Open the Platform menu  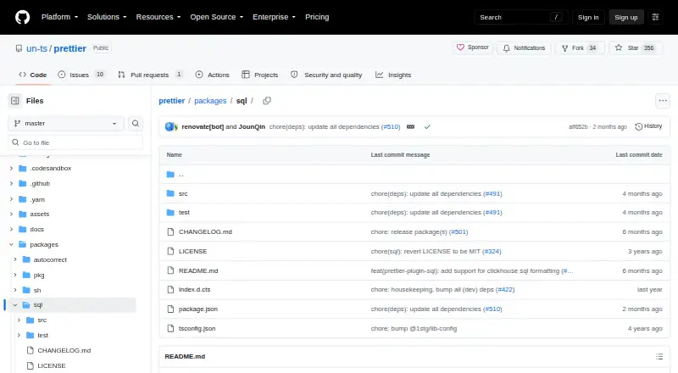coord(59,17)
